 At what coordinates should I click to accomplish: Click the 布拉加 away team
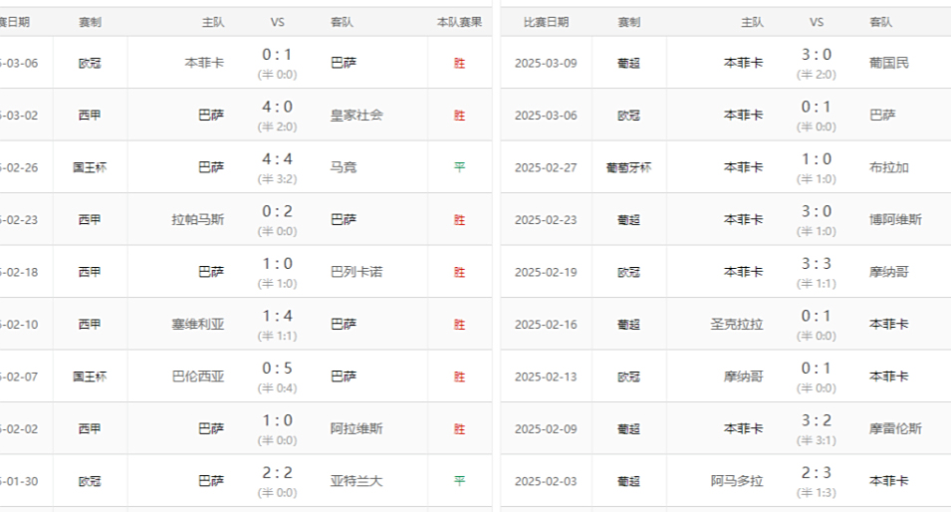coord(889,167)
